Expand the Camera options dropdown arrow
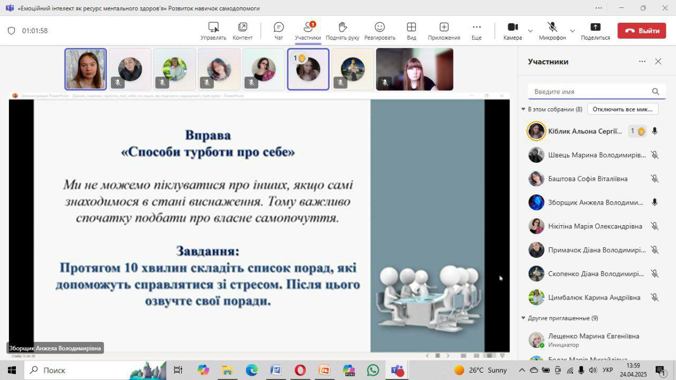 530,31
